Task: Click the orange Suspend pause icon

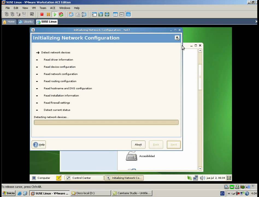Action: pos(48,15)
